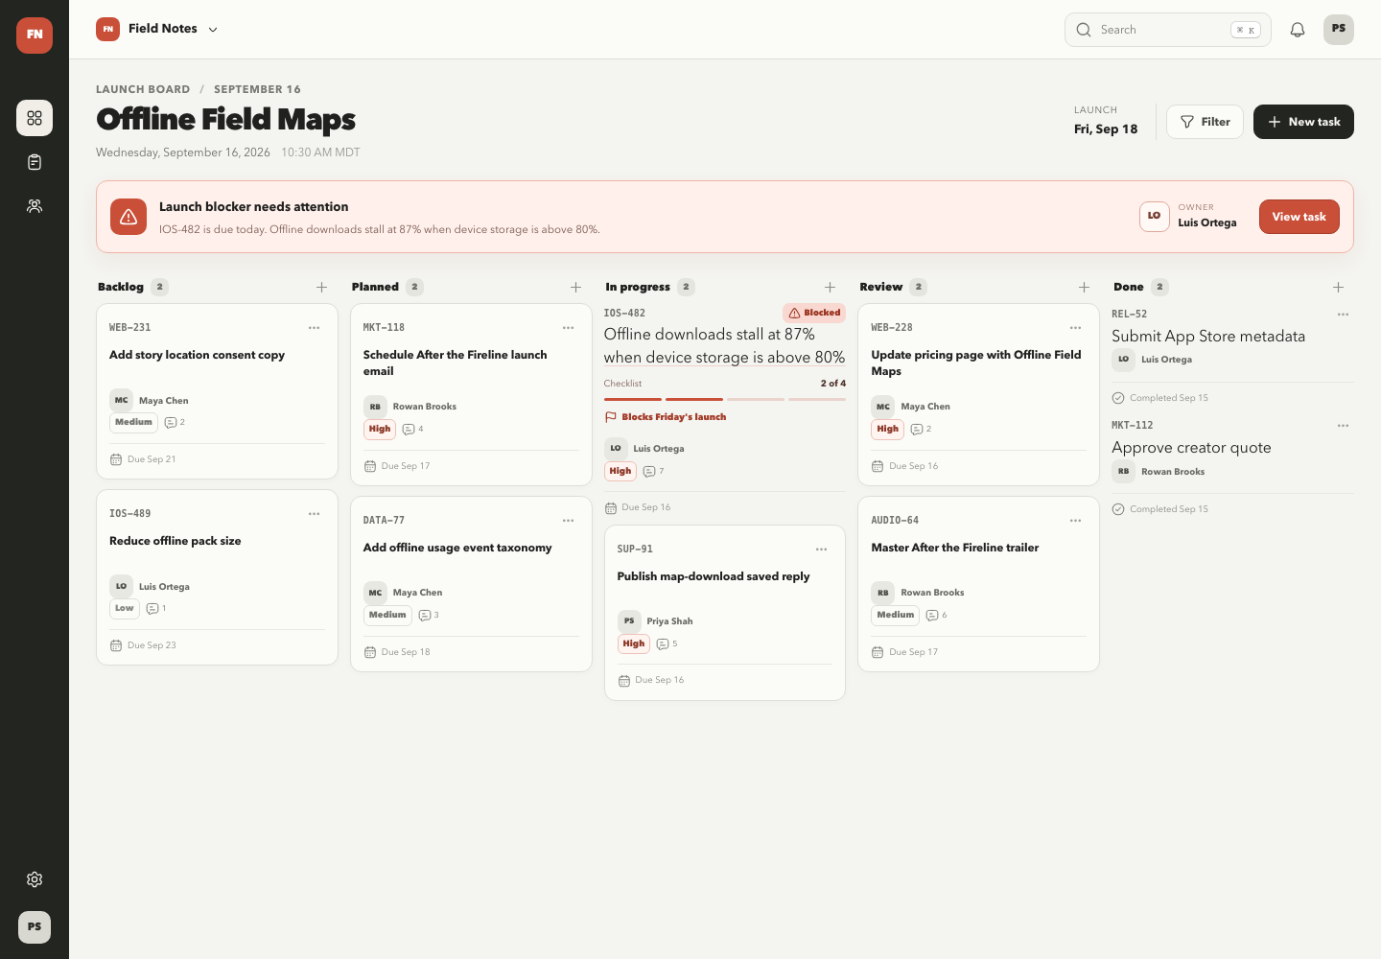
Task: Expand the Field Notes workspace dropdown
Action: click(x=157, y=29)
